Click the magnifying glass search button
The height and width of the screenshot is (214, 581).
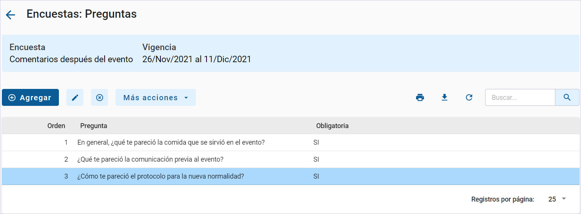point(567,98)
